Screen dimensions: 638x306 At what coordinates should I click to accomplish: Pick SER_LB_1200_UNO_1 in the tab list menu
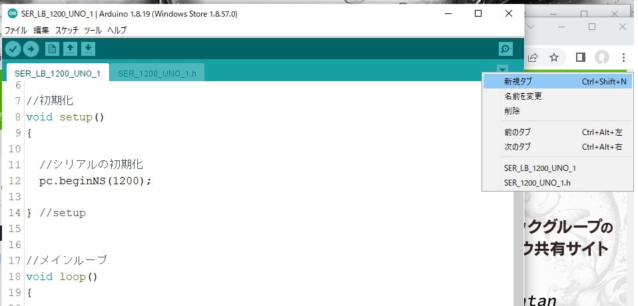[557, 168]
